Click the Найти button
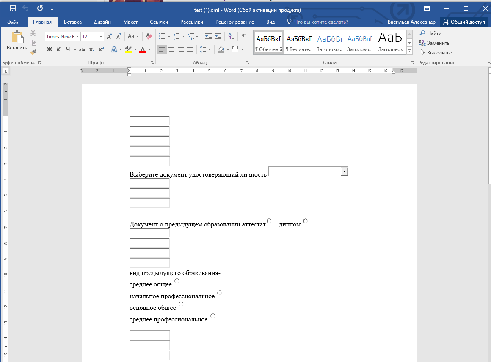 431,33
